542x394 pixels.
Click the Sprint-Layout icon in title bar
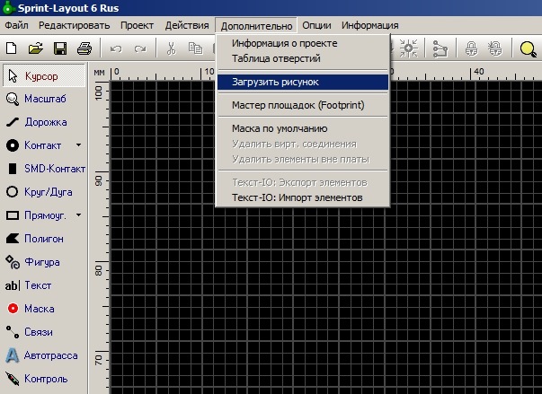(x=7, y=7)
